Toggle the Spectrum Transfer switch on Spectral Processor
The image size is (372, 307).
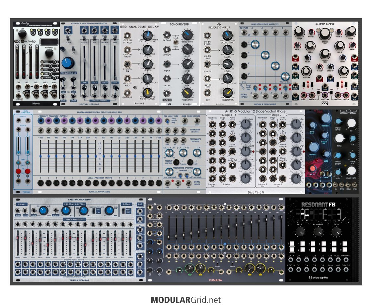pyautogui.click(x=94, y=211)
